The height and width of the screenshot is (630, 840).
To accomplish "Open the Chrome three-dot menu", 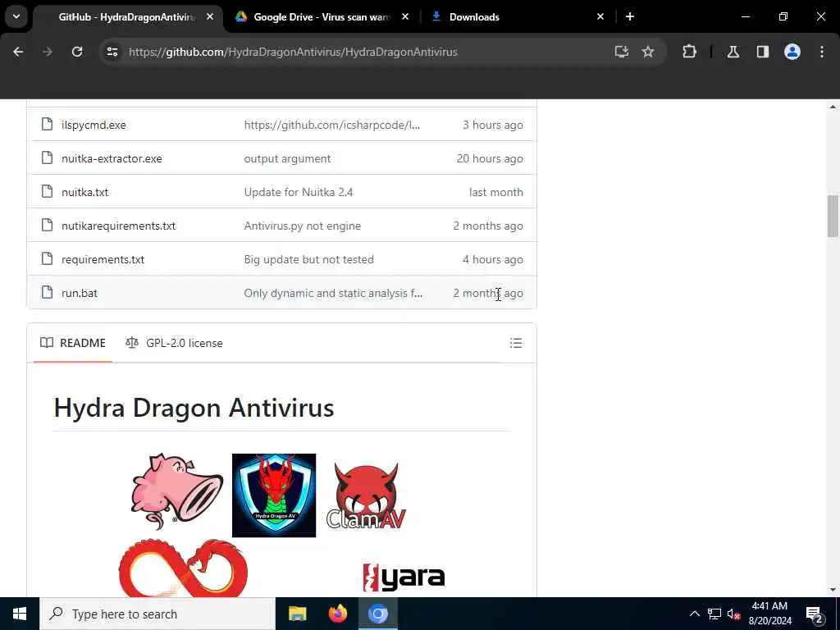I will click(x=822, y=52).
